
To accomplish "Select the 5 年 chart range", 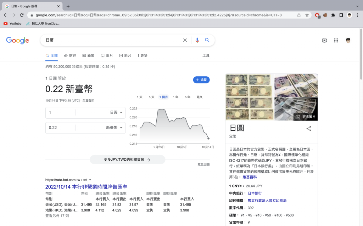I will (188, 97).
